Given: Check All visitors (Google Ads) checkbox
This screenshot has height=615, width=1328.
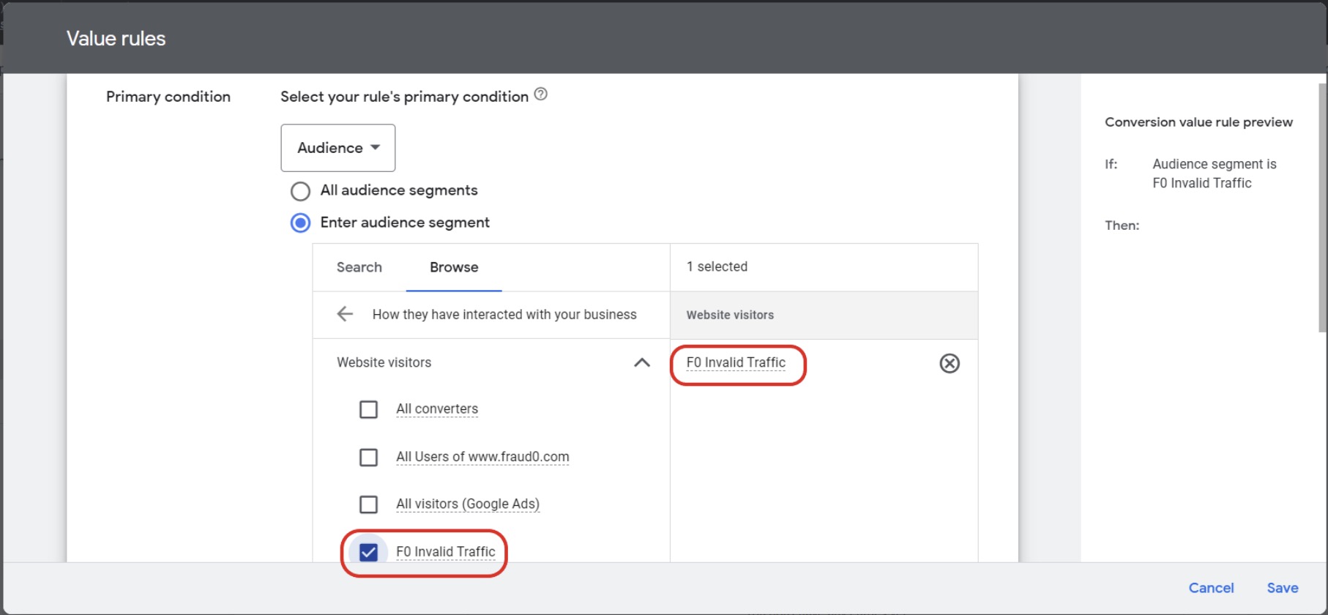Looking at the screenshot, I should 368,504.
